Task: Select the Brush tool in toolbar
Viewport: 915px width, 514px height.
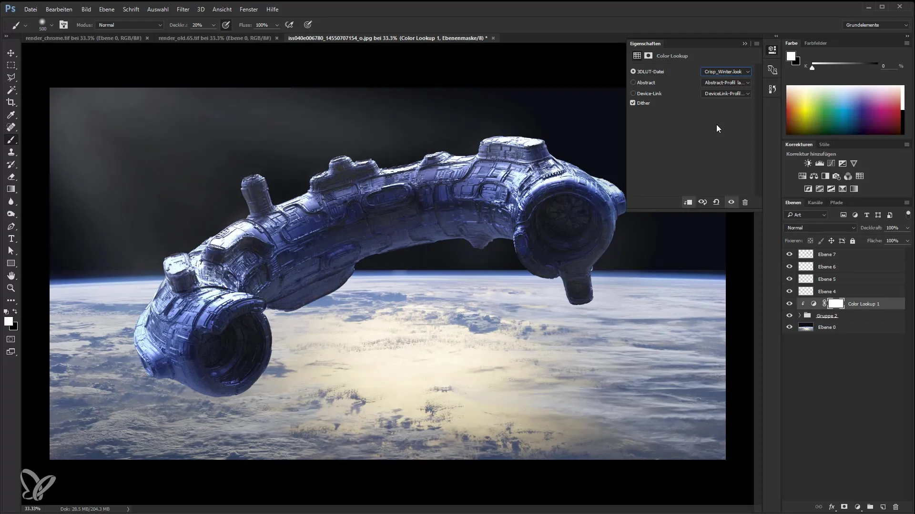Action: point(11,139)
